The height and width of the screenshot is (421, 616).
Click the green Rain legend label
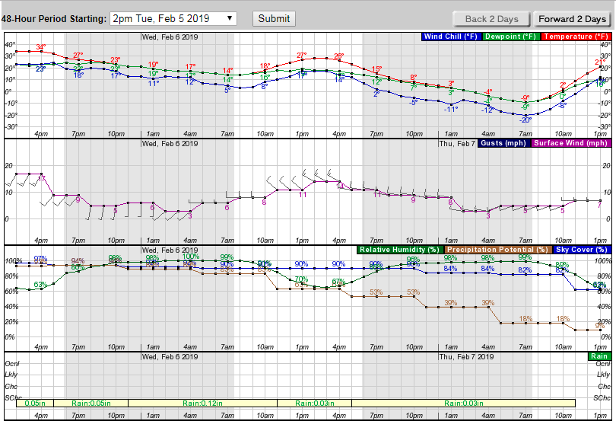coord(599,356)
